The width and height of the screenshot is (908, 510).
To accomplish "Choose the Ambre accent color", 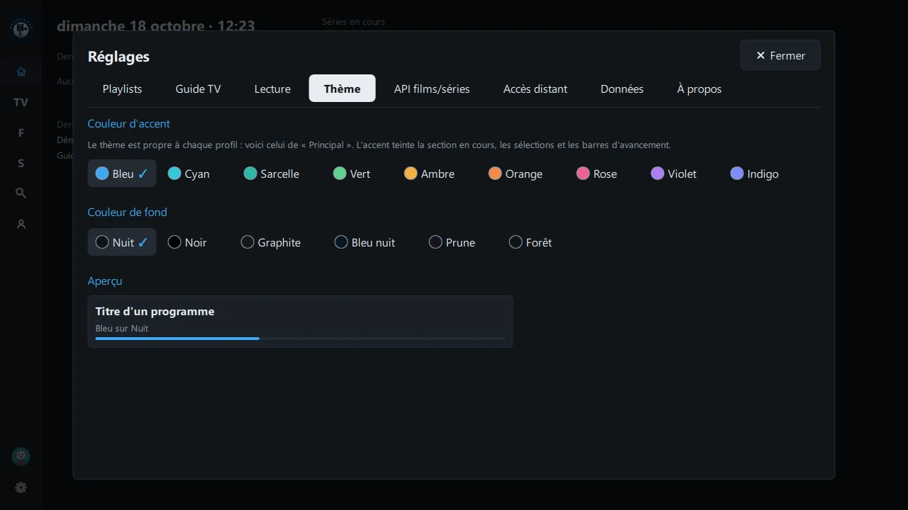I will (429, 174).
